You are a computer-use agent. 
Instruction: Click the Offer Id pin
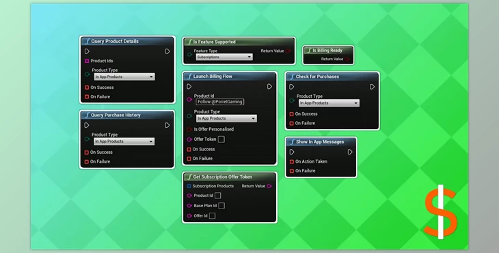189,216
